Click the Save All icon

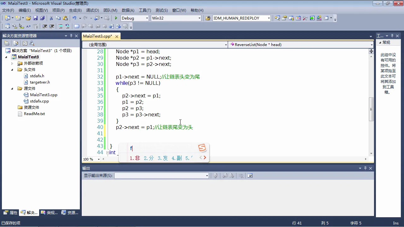[x=42, y=18]
